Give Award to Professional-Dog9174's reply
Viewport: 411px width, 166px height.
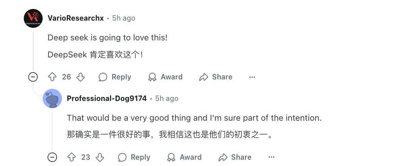184,157
